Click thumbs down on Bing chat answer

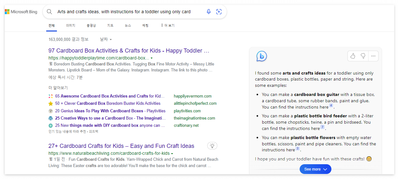click(x=363, y=56)
